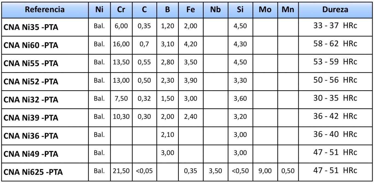Click the 21,50 chromium value cell
The width and height of the screenshot is (374, 183).
121,171
